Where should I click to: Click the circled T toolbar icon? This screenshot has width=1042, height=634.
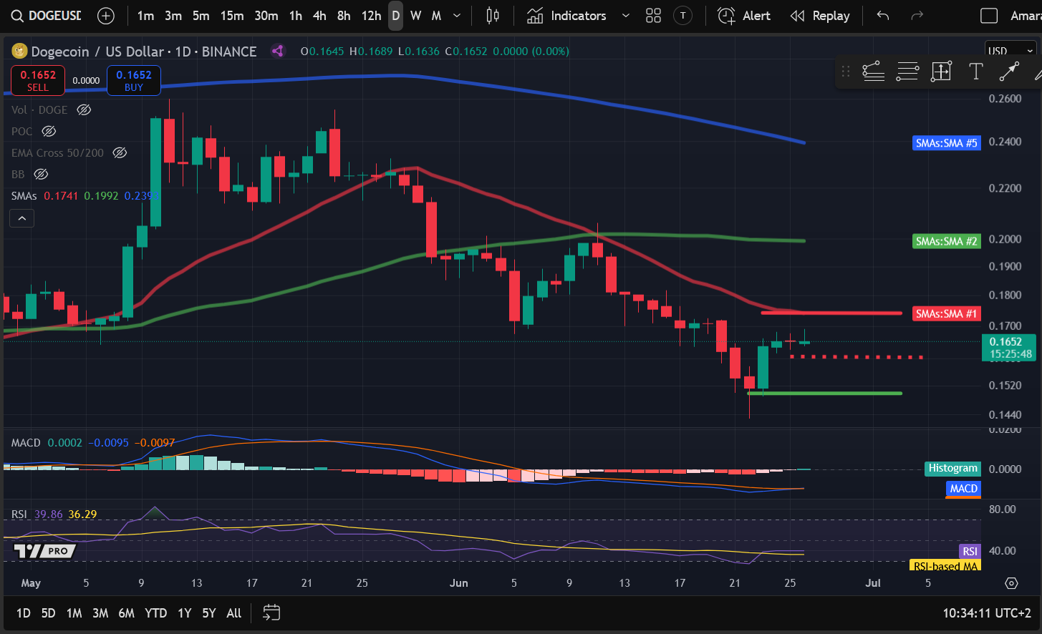tap(683, 16)
